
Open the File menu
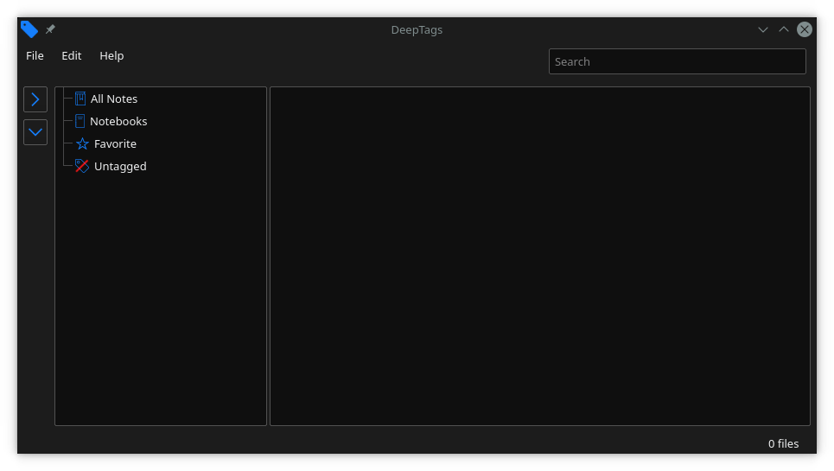35,56
